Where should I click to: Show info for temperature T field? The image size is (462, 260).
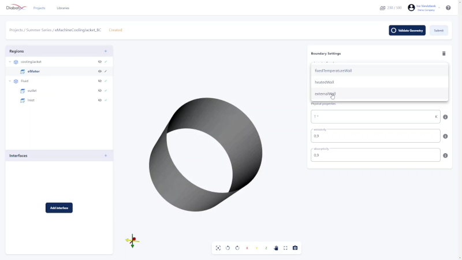(445, 117)
